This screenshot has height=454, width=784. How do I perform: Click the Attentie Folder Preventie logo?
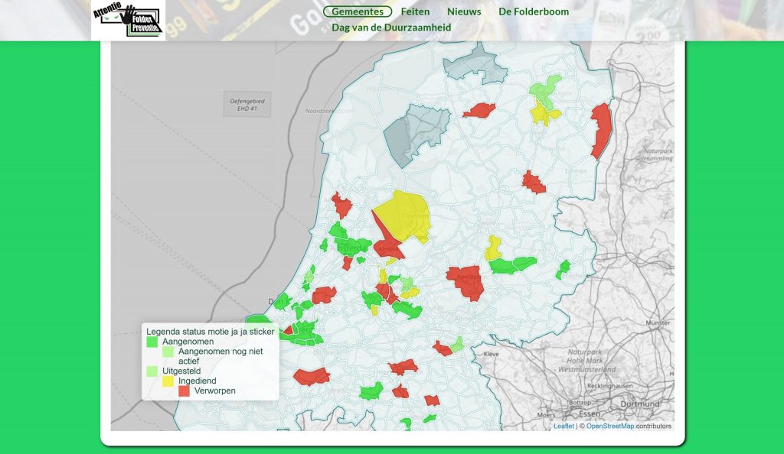pos(128,21)
